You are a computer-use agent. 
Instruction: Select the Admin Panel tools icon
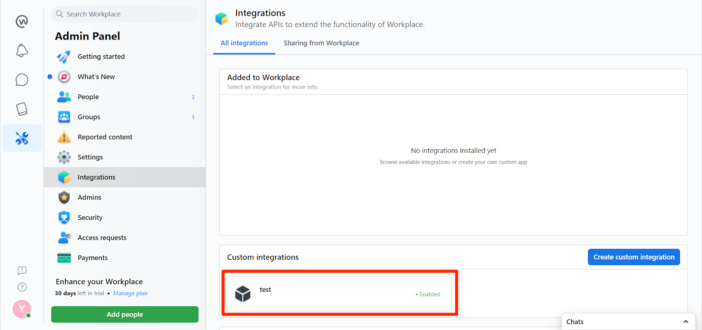(x=22, y=138)
